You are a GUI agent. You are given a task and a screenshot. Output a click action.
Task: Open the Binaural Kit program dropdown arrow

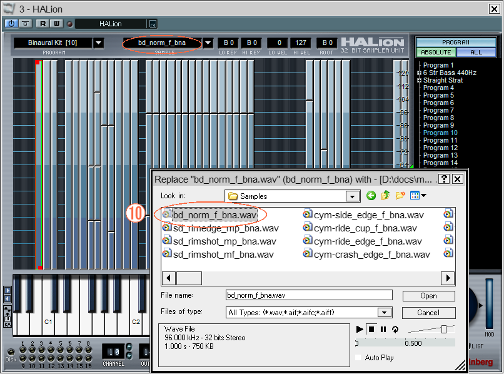pyautogui.click(x=99, y=43)
